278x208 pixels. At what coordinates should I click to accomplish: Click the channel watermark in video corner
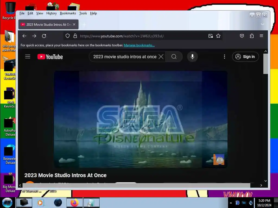click(x=219, y=160)
